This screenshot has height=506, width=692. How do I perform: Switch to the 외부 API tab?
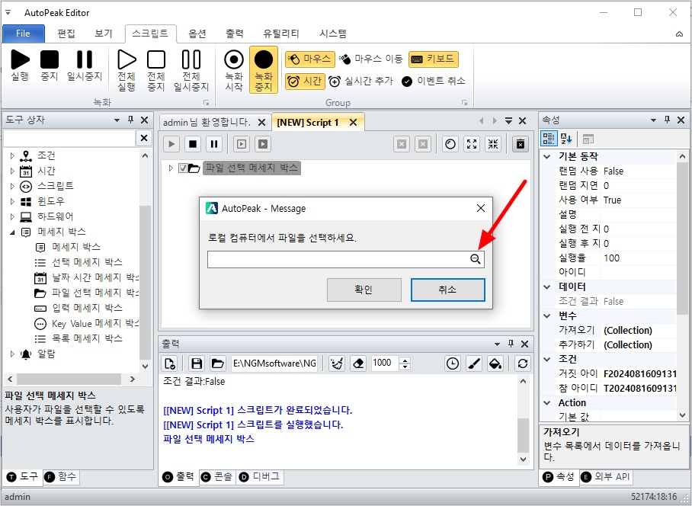tap(606, 477)
